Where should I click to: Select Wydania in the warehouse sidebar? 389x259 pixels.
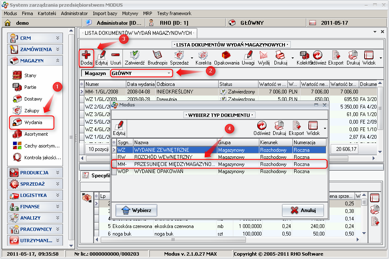tap(33, 122)
